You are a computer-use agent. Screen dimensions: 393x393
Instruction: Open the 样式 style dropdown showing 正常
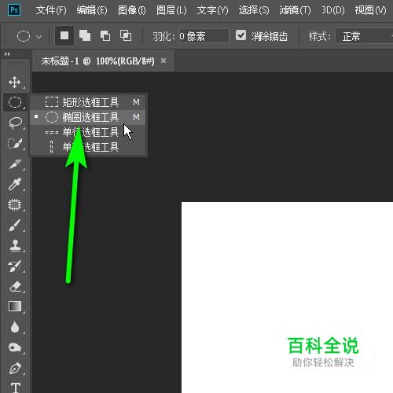365,36
